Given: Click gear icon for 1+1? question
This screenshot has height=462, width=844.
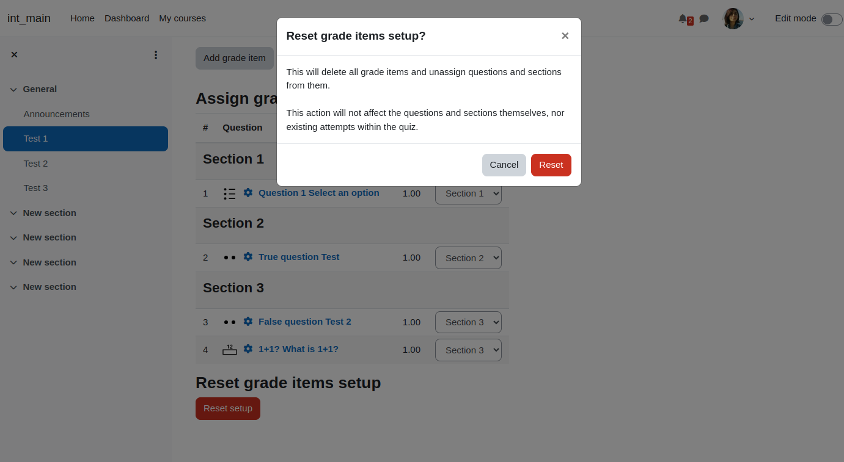Looking at the screenshot, I should [248, 348].
